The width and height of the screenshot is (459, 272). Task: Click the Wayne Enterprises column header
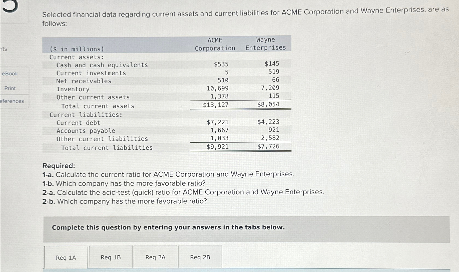coord(265,44)
